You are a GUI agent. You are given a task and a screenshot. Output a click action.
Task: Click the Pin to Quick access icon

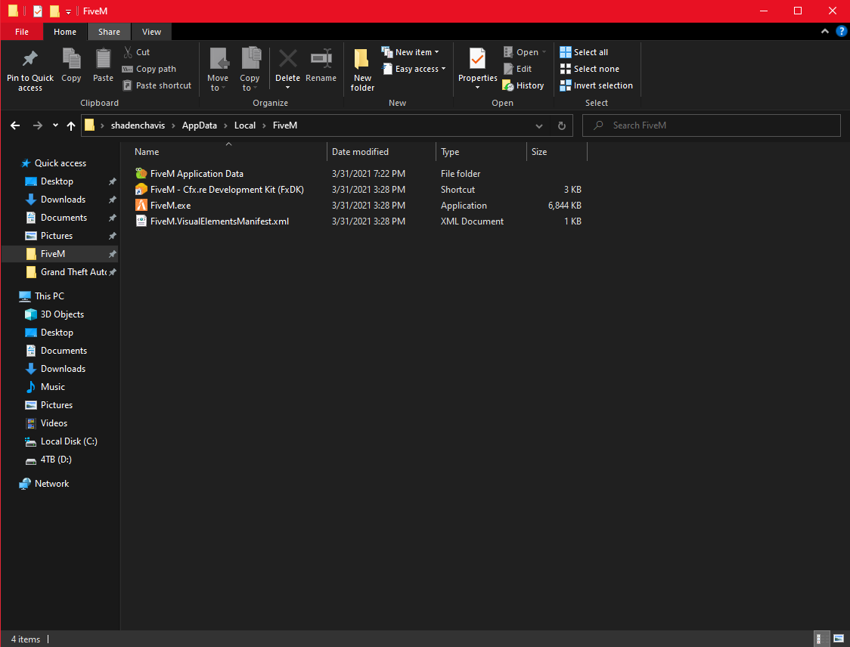click(30, 59)
